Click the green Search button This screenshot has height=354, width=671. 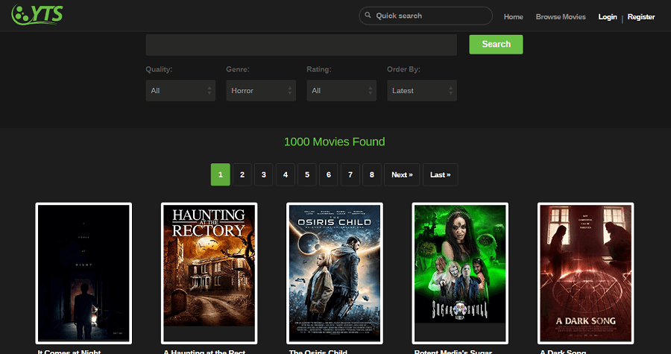click(x=496, y=45)
